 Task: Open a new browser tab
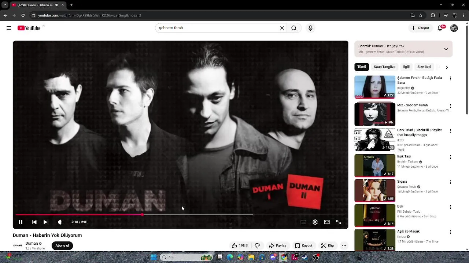point(71,5)
